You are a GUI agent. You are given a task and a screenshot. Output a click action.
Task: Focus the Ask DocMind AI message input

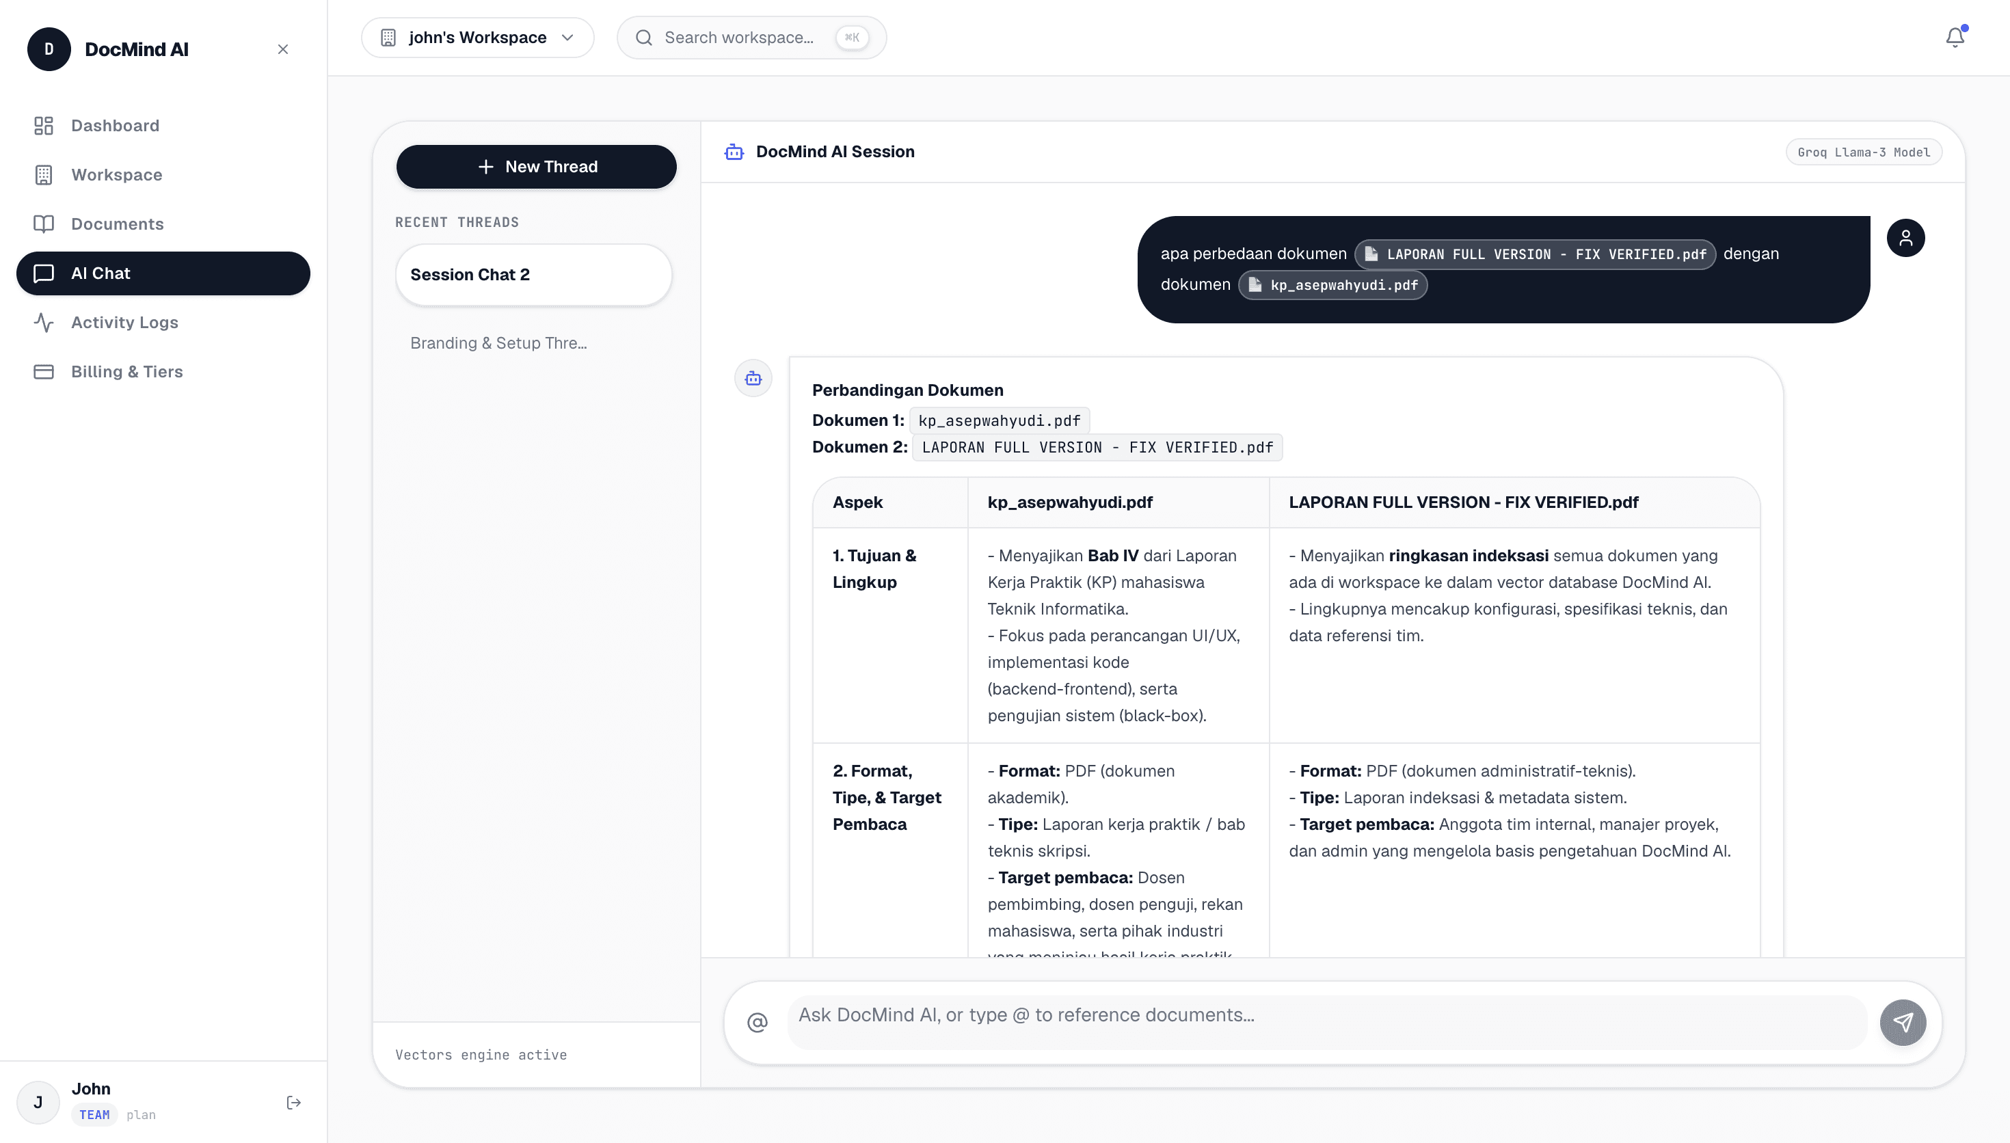pos(1327,1023)
